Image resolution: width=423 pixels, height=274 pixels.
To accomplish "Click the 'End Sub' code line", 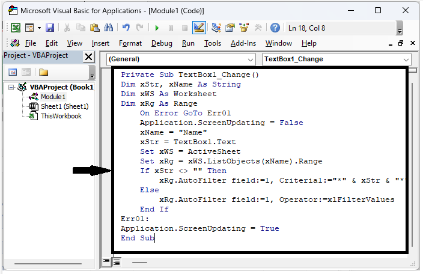I will (138, 238).
